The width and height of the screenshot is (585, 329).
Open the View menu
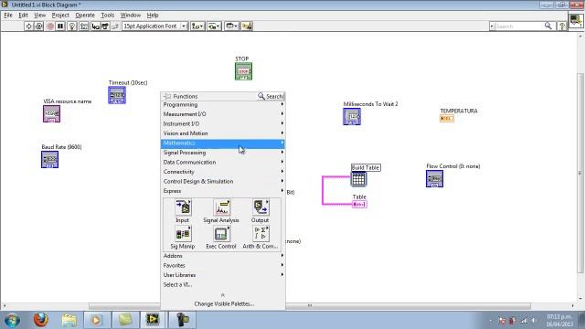coord(40,16)
